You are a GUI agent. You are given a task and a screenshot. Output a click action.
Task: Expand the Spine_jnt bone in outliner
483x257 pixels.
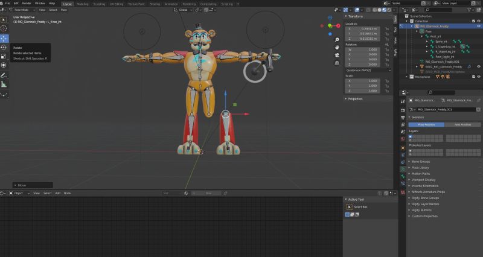point(427,41)
